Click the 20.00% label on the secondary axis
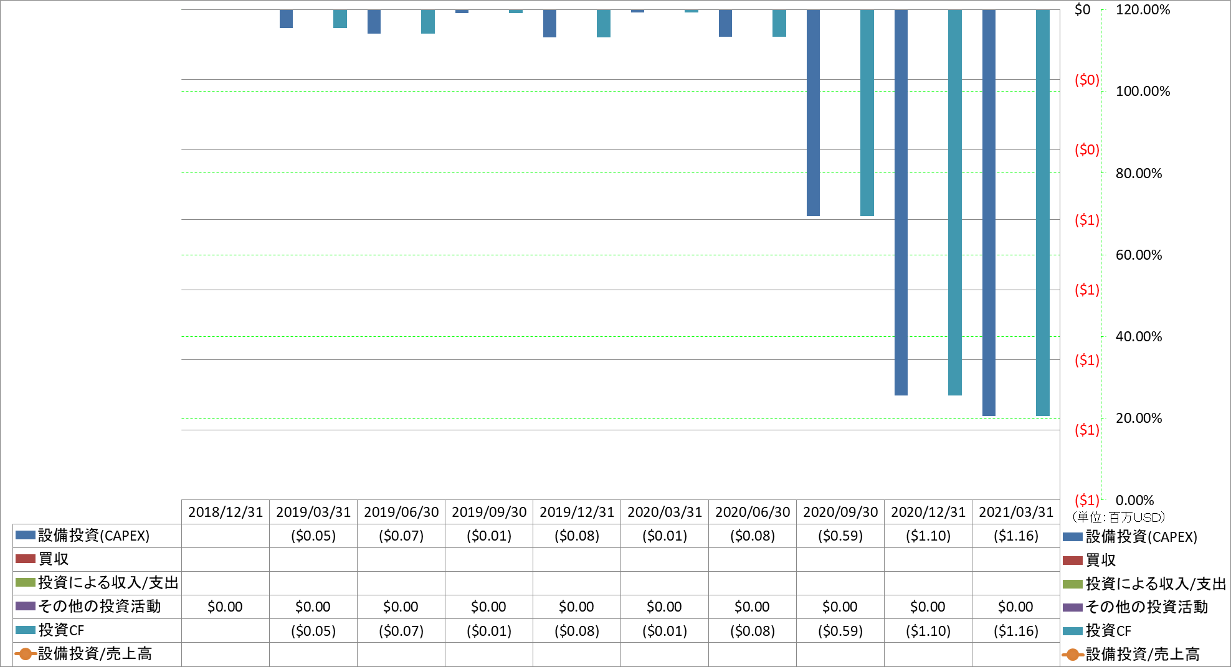 (x=1139, y=418)
